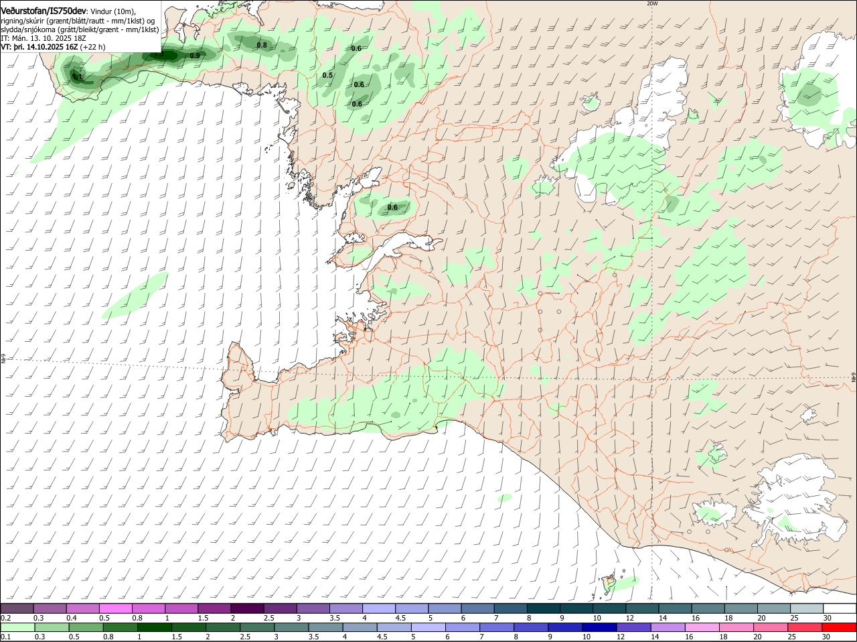Screen dimensions: 857x642
Task: Select the pale gray 25–30 swatch in upper legend
Action: coord(807,608)
